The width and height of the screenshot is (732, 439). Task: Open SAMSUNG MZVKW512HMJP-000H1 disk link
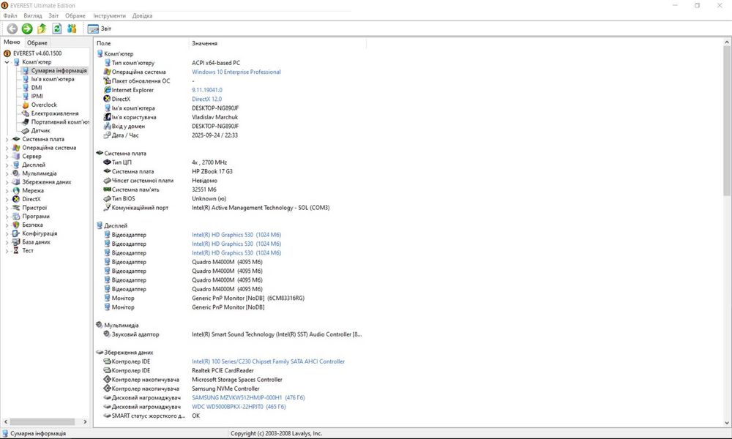pyautogui.click(x=248, y=397)
